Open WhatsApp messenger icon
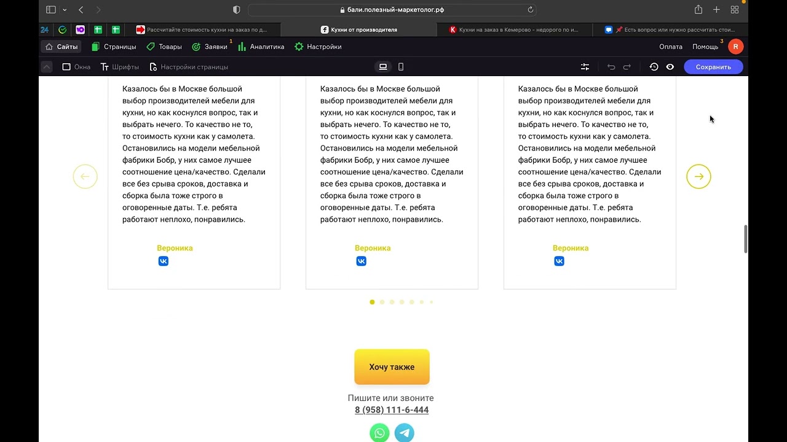 click(379, 433)
